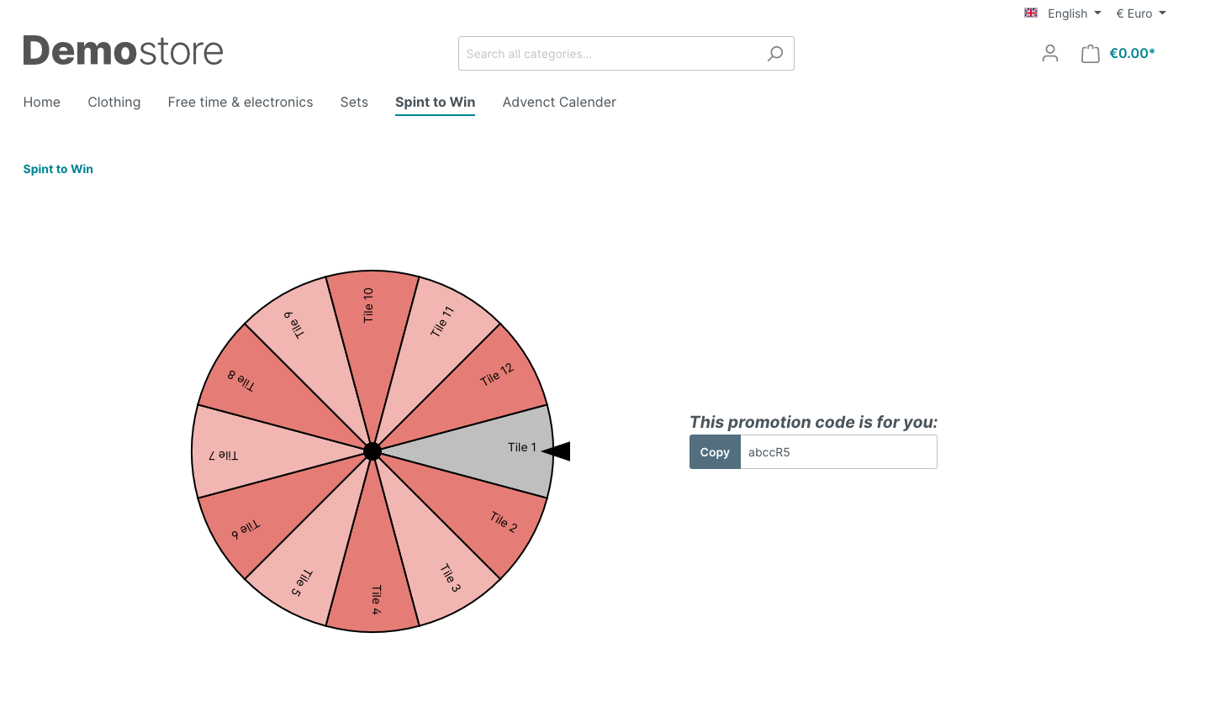1210x701 pixels.
Task: Click the wheel's black center hub
Action: point(373,451)
